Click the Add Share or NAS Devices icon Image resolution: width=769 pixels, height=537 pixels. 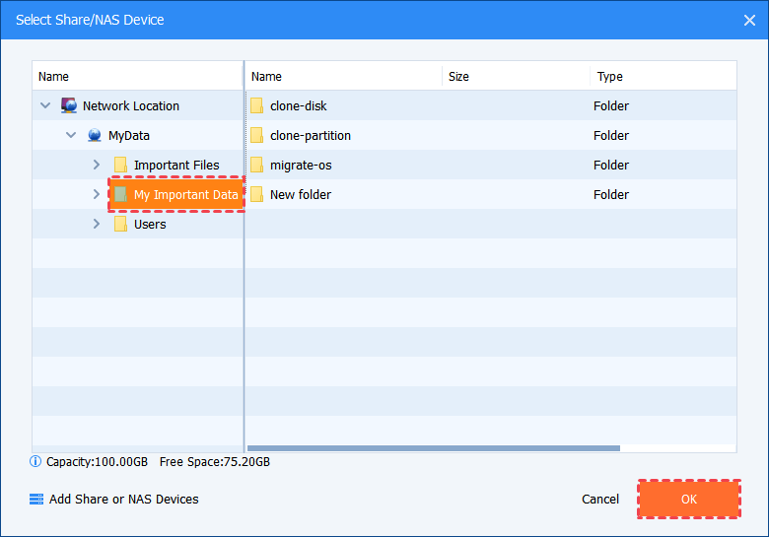point(36,500)
